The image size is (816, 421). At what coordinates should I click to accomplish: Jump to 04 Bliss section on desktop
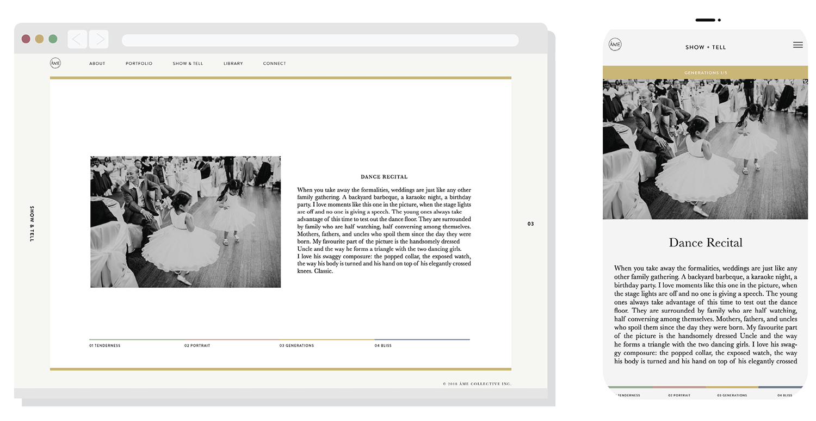(383, 345)
